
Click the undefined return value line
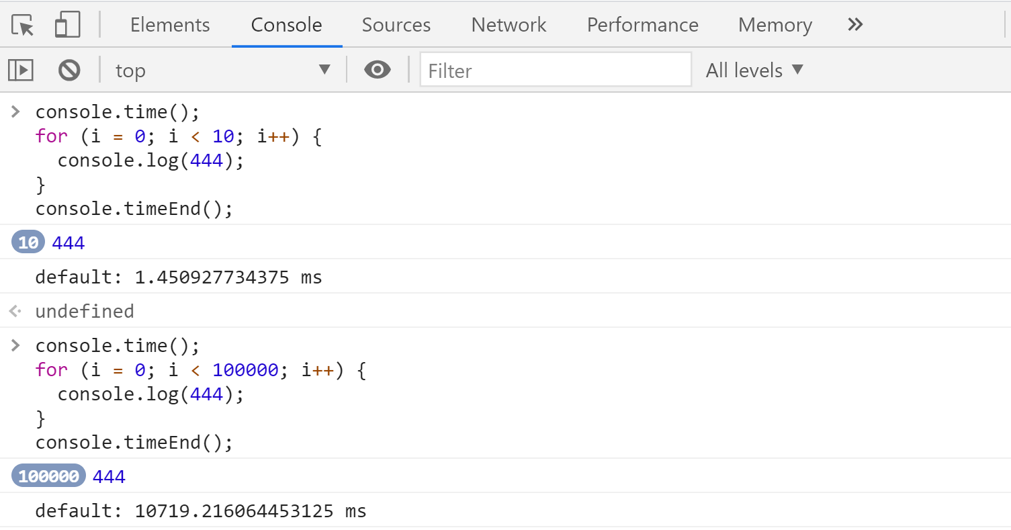85,311
